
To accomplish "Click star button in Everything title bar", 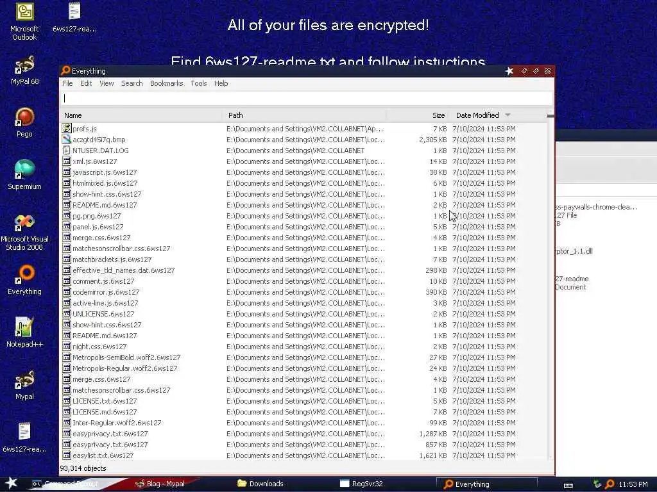I will pos(509,71).
